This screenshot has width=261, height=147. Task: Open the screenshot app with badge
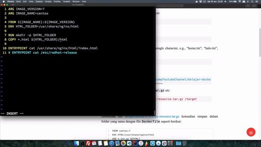[x=170, y=143]
